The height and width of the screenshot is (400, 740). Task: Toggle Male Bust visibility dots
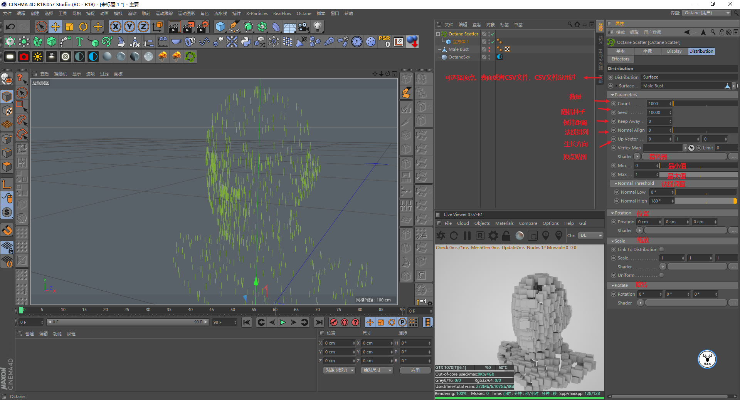pyautogui.click(x=489, y=49)
